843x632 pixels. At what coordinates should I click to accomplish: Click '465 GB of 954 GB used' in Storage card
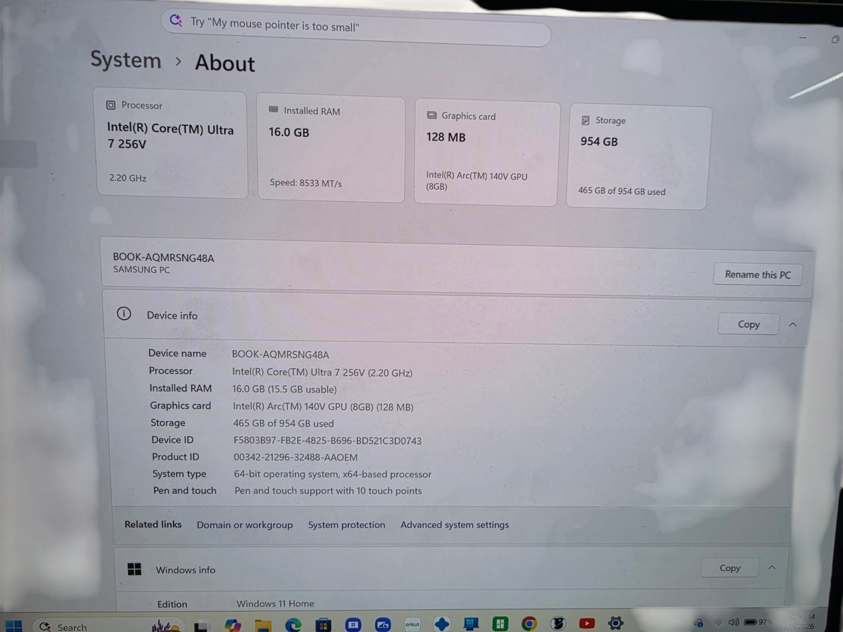click(x=622, y=191)
